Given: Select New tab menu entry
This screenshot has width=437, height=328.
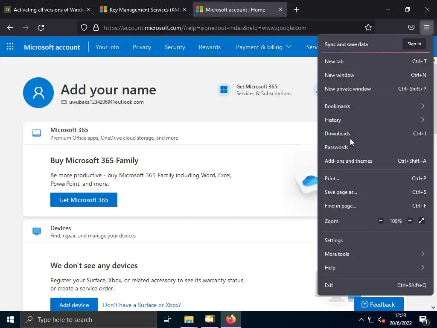Looking at the screenshot, I should 376,61.
